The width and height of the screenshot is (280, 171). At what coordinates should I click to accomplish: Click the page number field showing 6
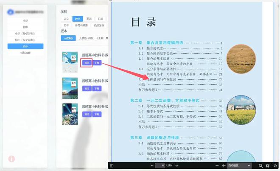[x=160, y=165]
